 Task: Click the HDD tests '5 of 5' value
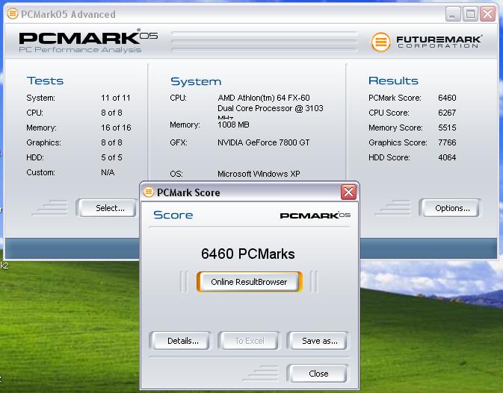pos(111,157)
